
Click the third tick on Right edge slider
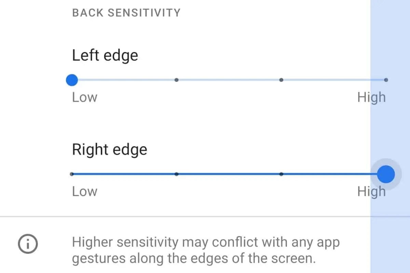click(x=281, y=174)
